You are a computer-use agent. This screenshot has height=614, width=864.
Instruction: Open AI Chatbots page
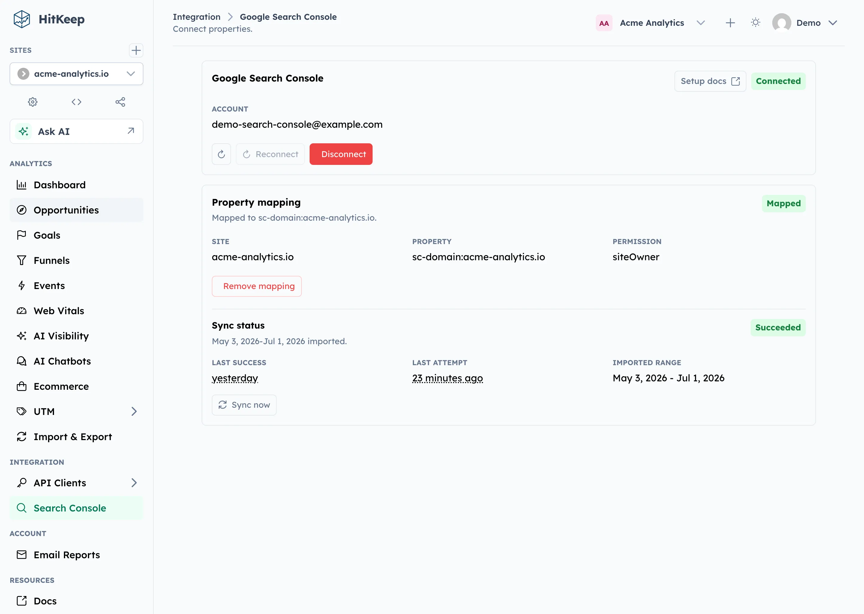coord(76,361)
